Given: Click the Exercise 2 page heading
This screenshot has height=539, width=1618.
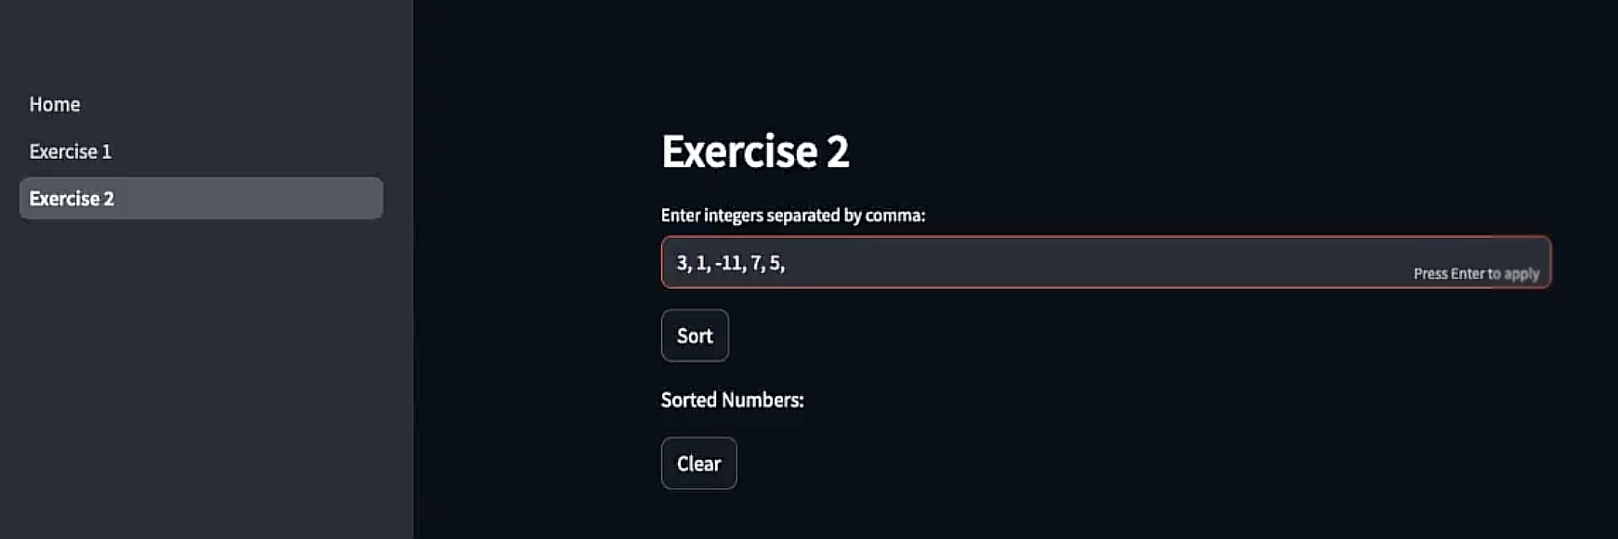Looking at the screenshot, I should point(755,151).
